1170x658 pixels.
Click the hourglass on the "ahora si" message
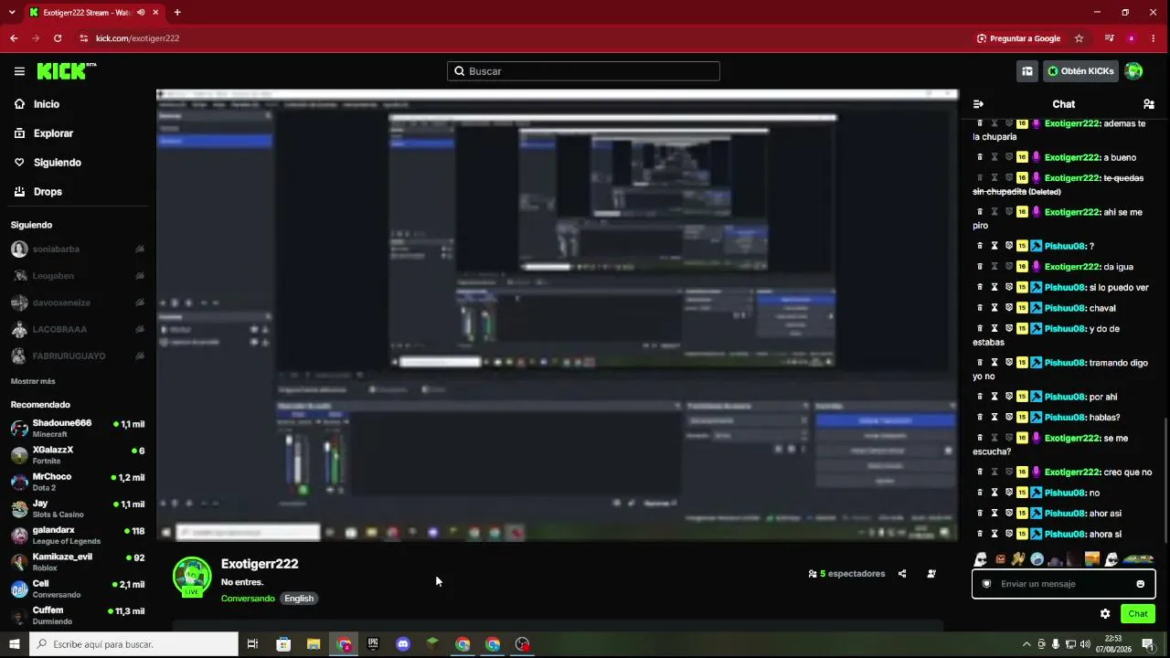pyautogui.click(x=994, y=534)
